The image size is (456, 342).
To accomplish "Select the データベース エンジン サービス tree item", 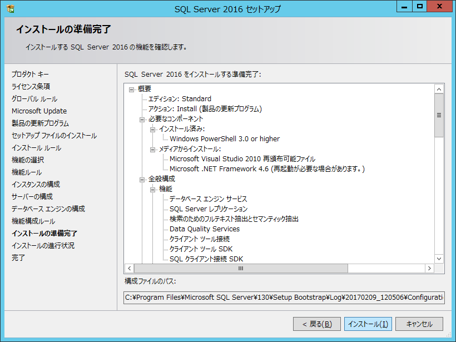I will pos(208,199).
